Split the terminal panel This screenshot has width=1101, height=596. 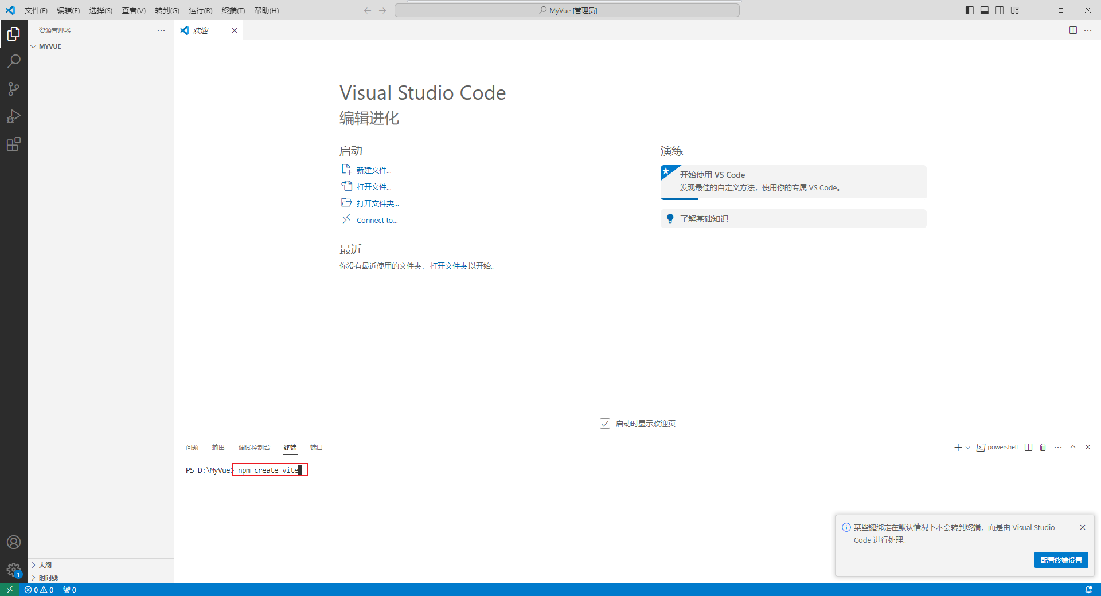point(1028,447)
